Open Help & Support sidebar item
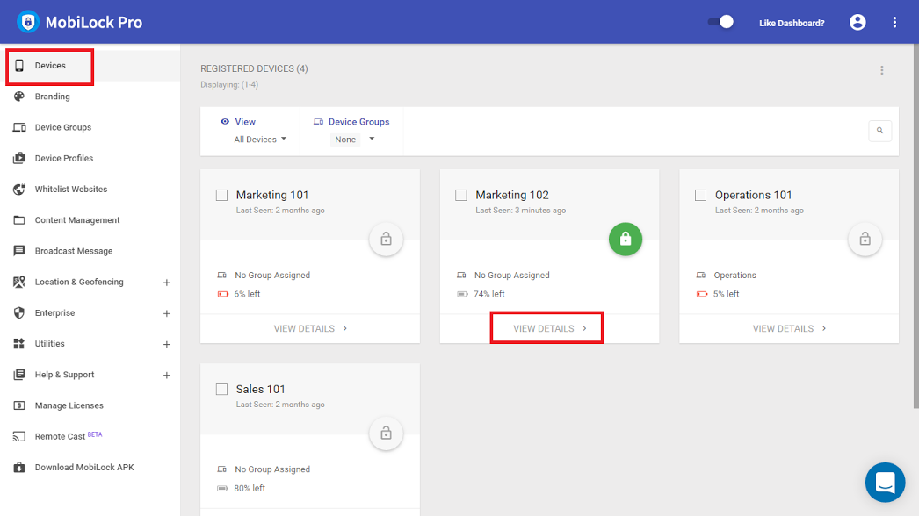Viewport: 919px width, 516px height. tap(90, 375)
